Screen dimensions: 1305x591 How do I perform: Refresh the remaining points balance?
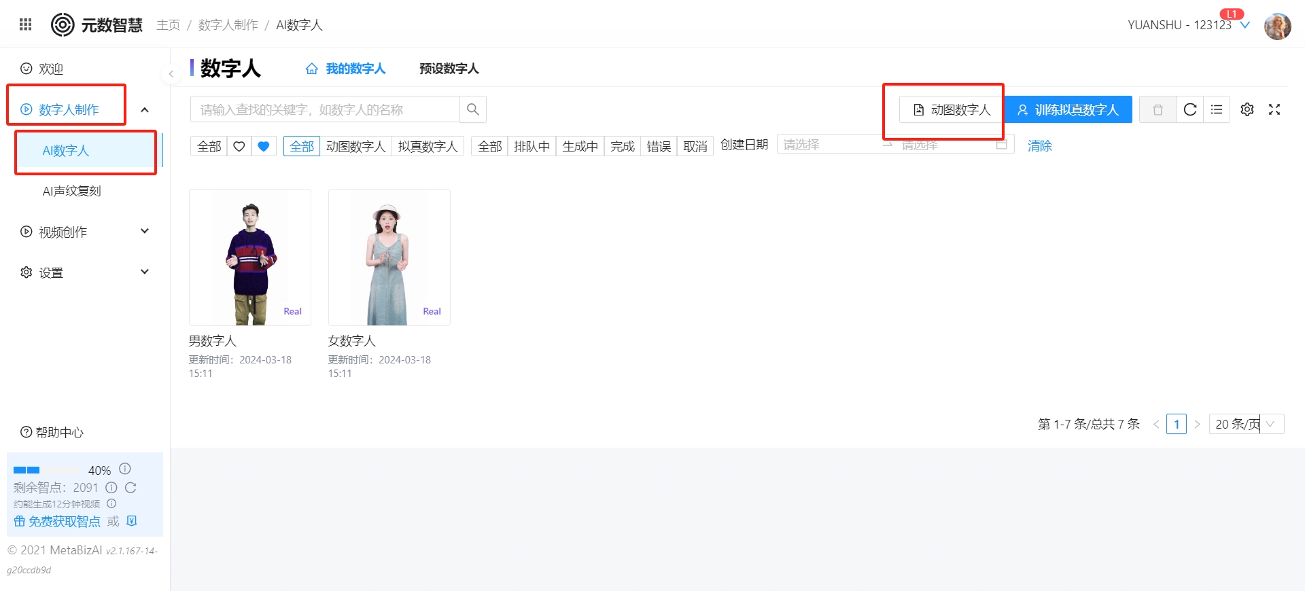click(130, 488)
